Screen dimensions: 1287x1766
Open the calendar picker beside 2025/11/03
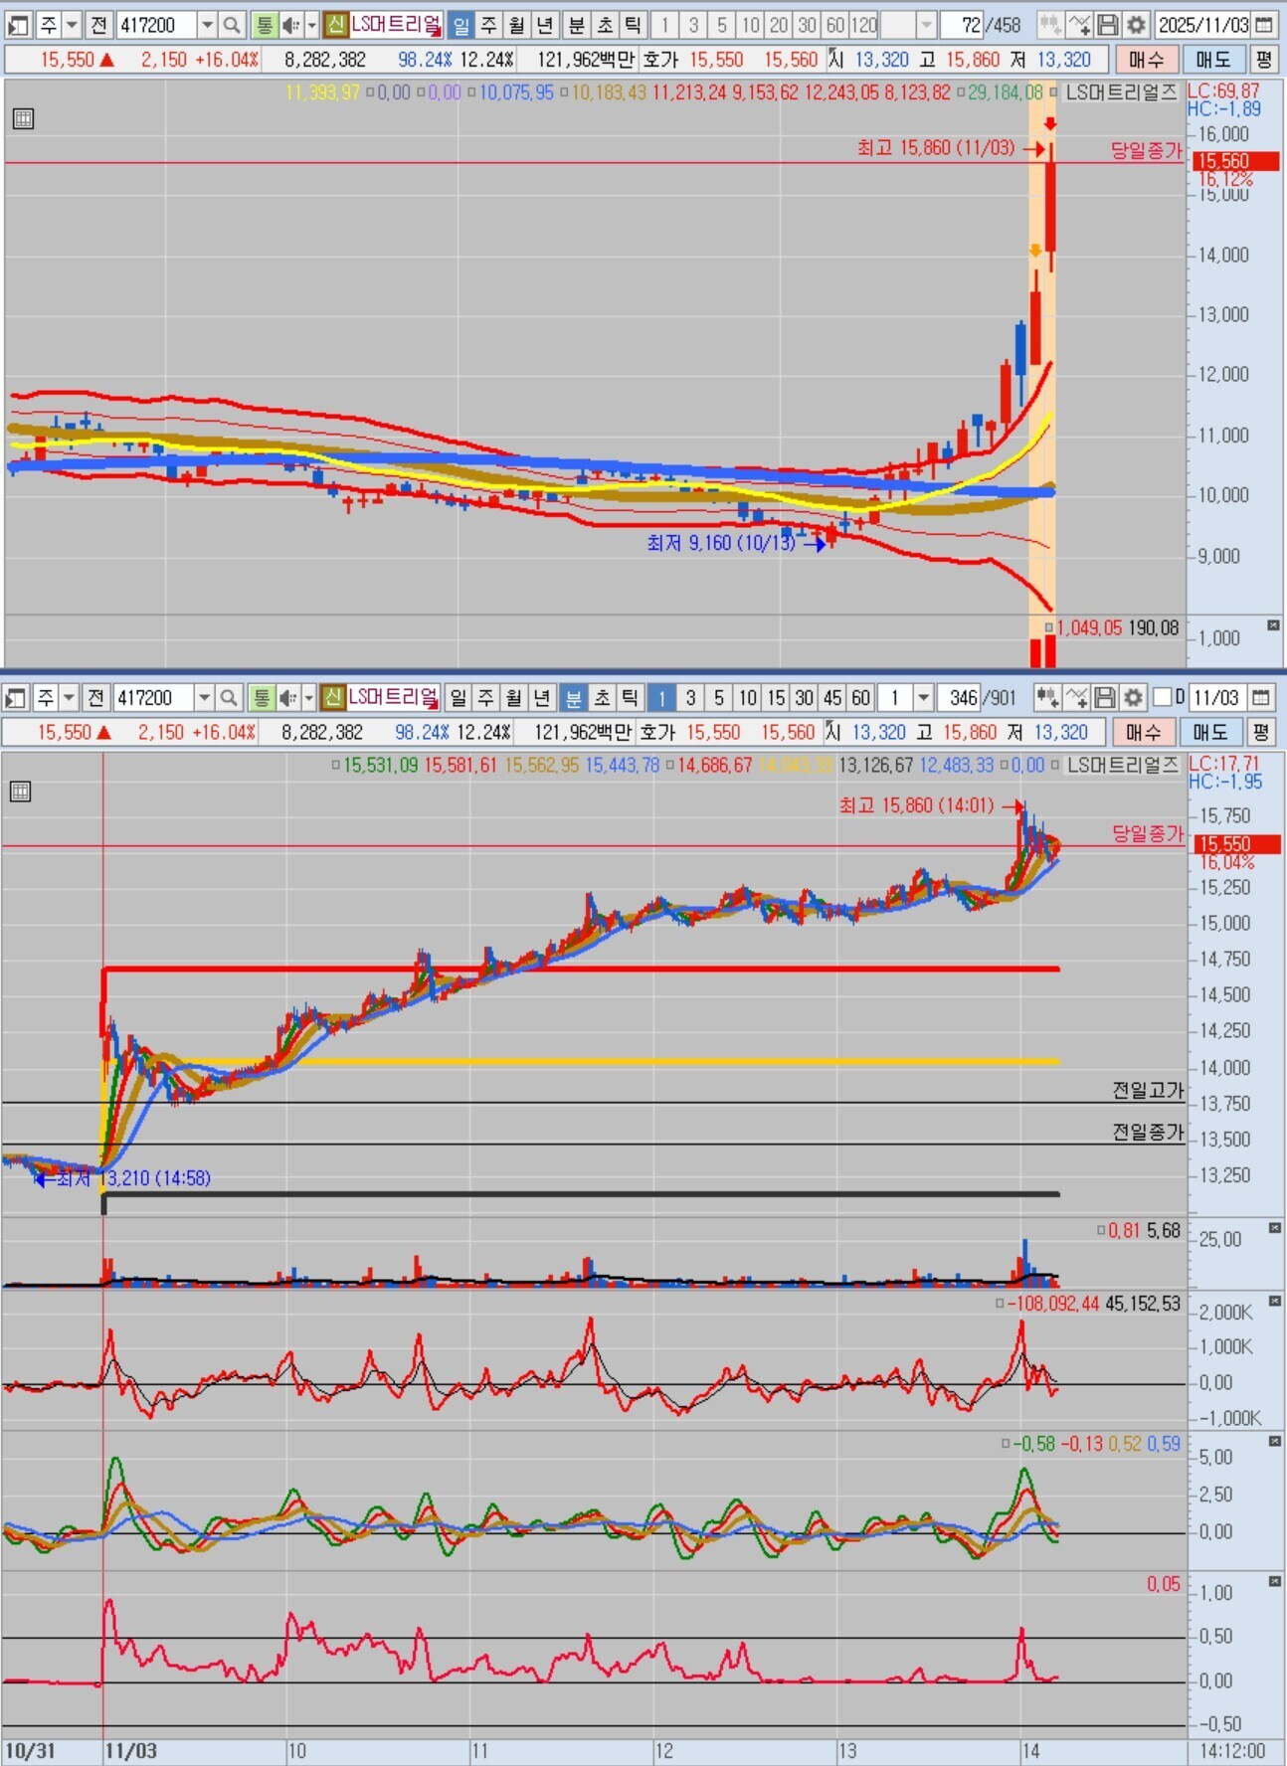tap(1263, 25)
